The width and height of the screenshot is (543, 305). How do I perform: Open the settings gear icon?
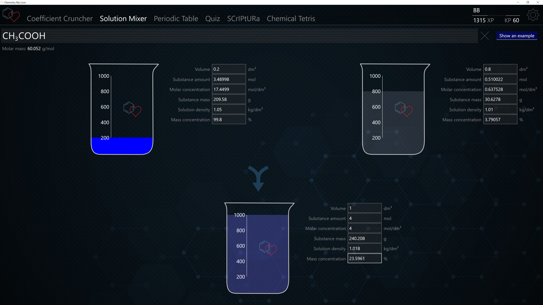click(533, 15)
